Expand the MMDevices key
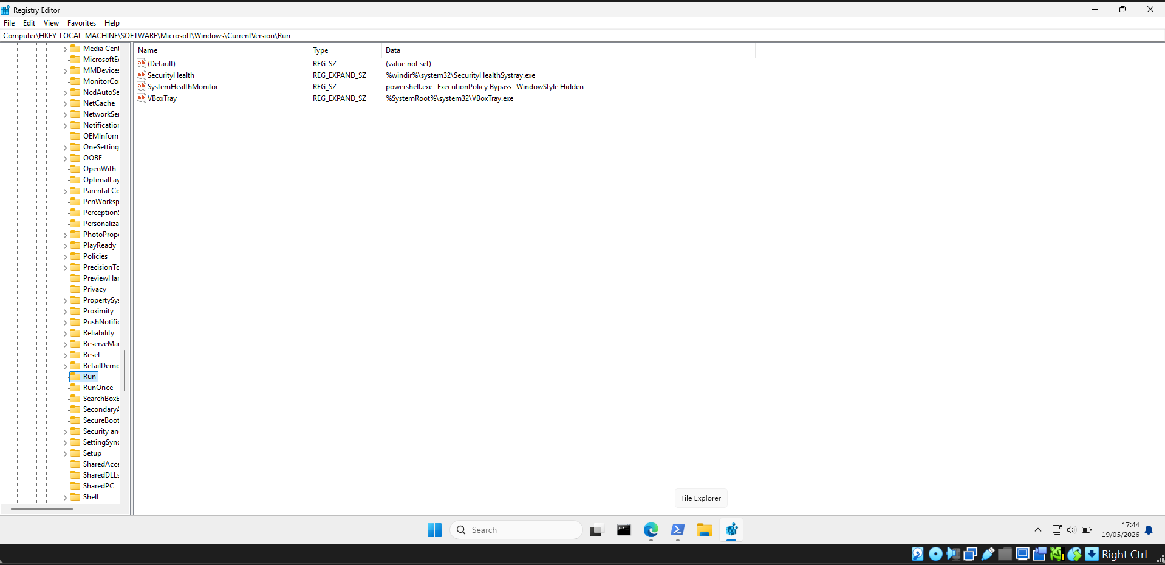This screenshot has height=565, width=1165. 65,70
